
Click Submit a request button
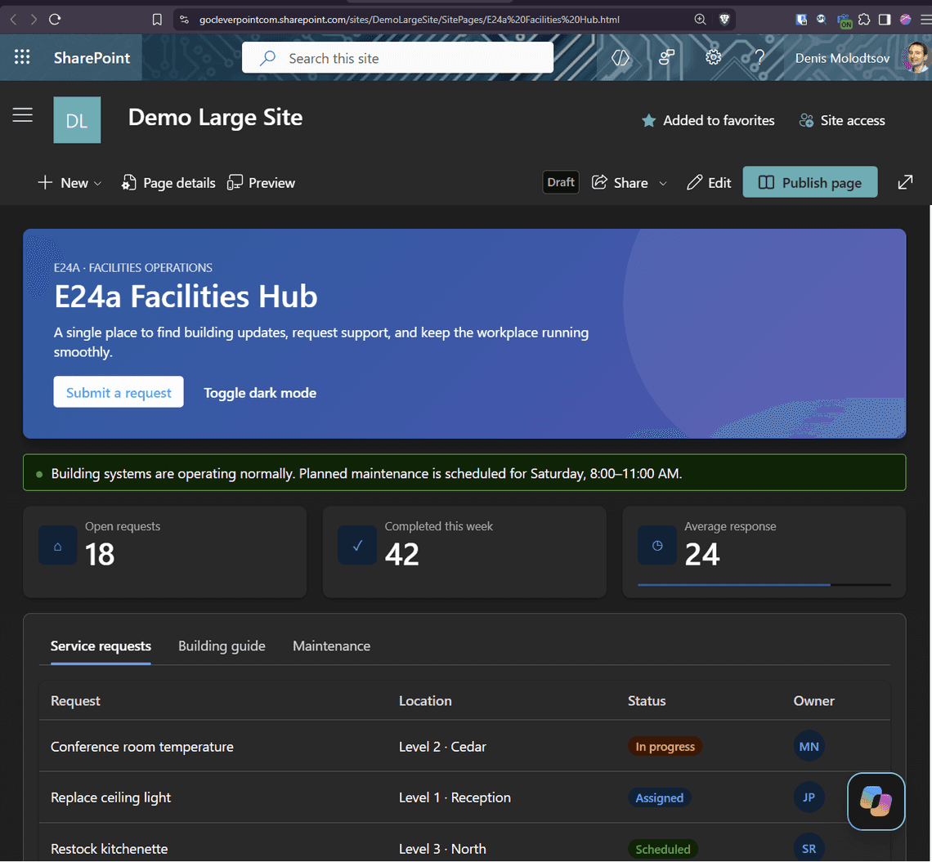click(119, 392)
